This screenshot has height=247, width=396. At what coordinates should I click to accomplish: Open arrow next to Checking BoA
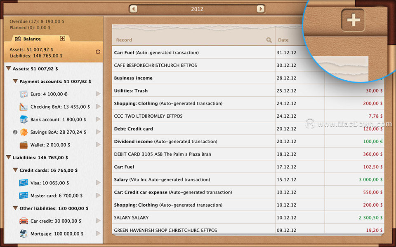pos(99,106)
